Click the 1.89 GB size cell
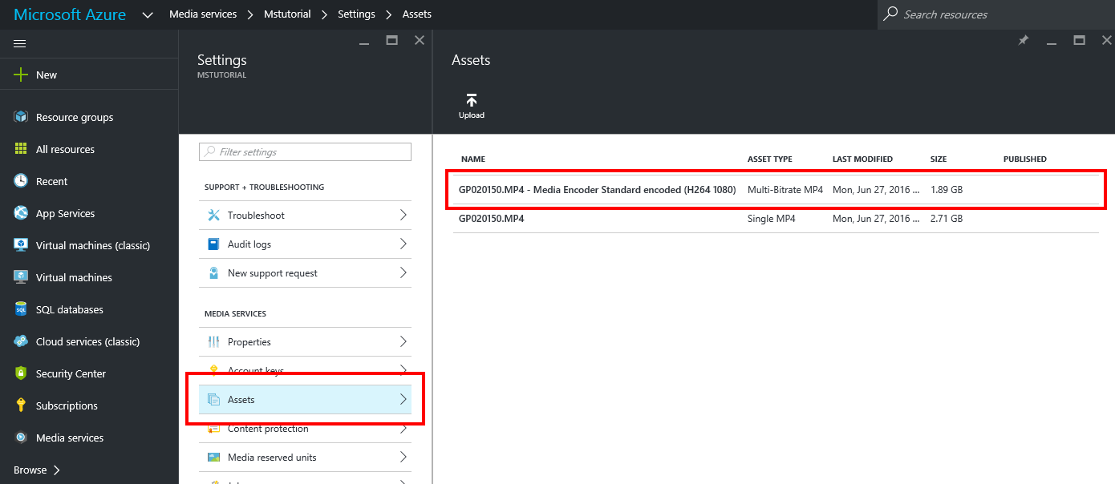 click(947, 189)
